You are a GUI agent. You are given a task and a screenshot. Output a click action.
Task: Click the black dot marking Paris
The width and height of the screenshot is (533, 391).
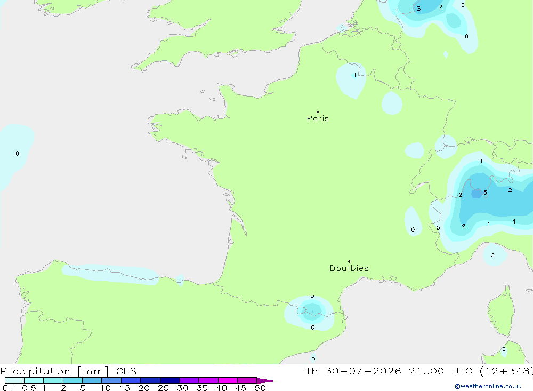coord(318,111)
